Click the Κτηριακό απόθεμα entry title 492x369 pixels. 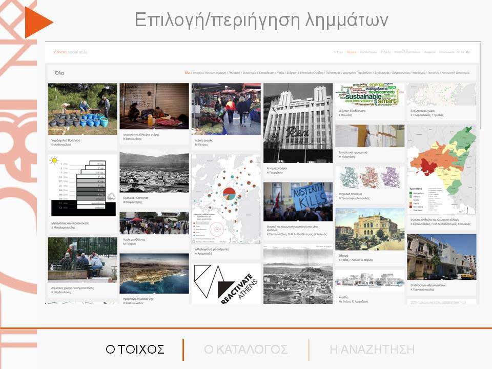[x=350, y=194]
